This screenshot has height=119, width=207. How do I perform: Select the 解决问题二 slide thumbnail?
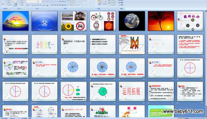44,68
